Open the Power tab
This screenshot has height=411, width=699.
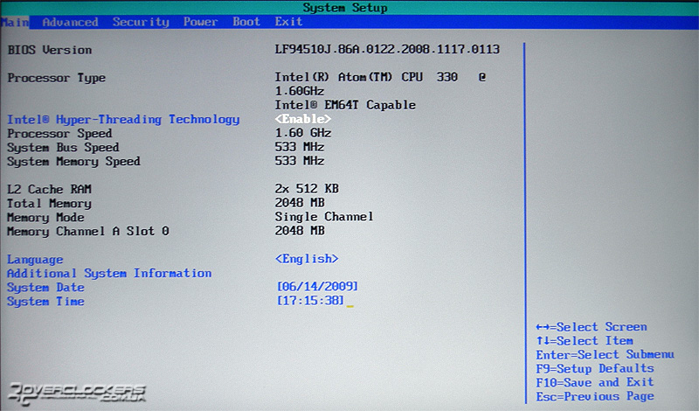tap(201, 21)
